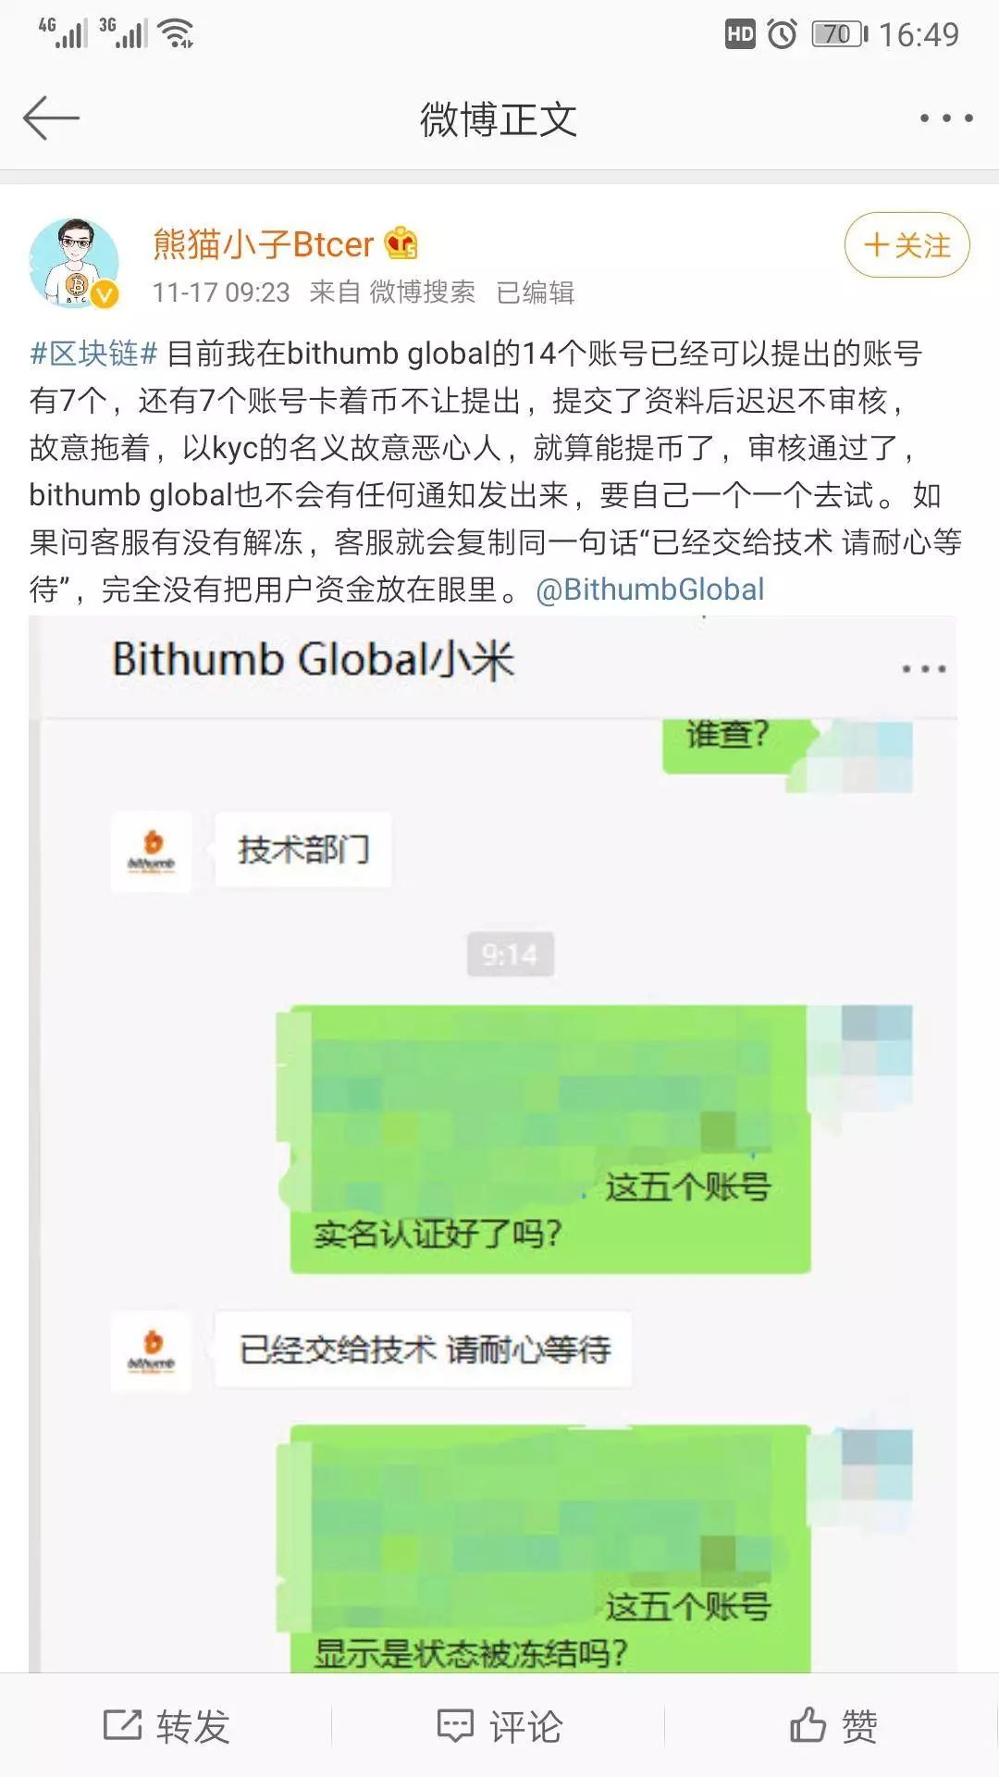
Task: Tap the yellow verified V badge
Action: pyautogui.click(x=105, y=294)
